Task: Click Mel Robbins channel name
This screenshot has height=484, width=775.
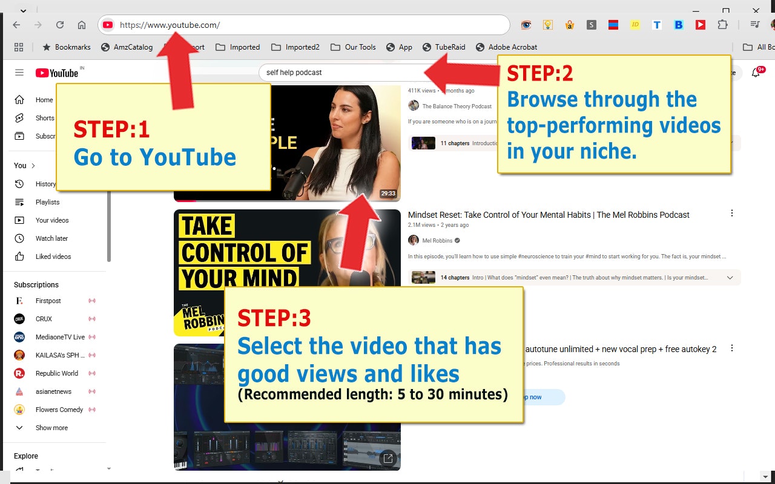Action: pyautogui.click(x=437, y=241)
